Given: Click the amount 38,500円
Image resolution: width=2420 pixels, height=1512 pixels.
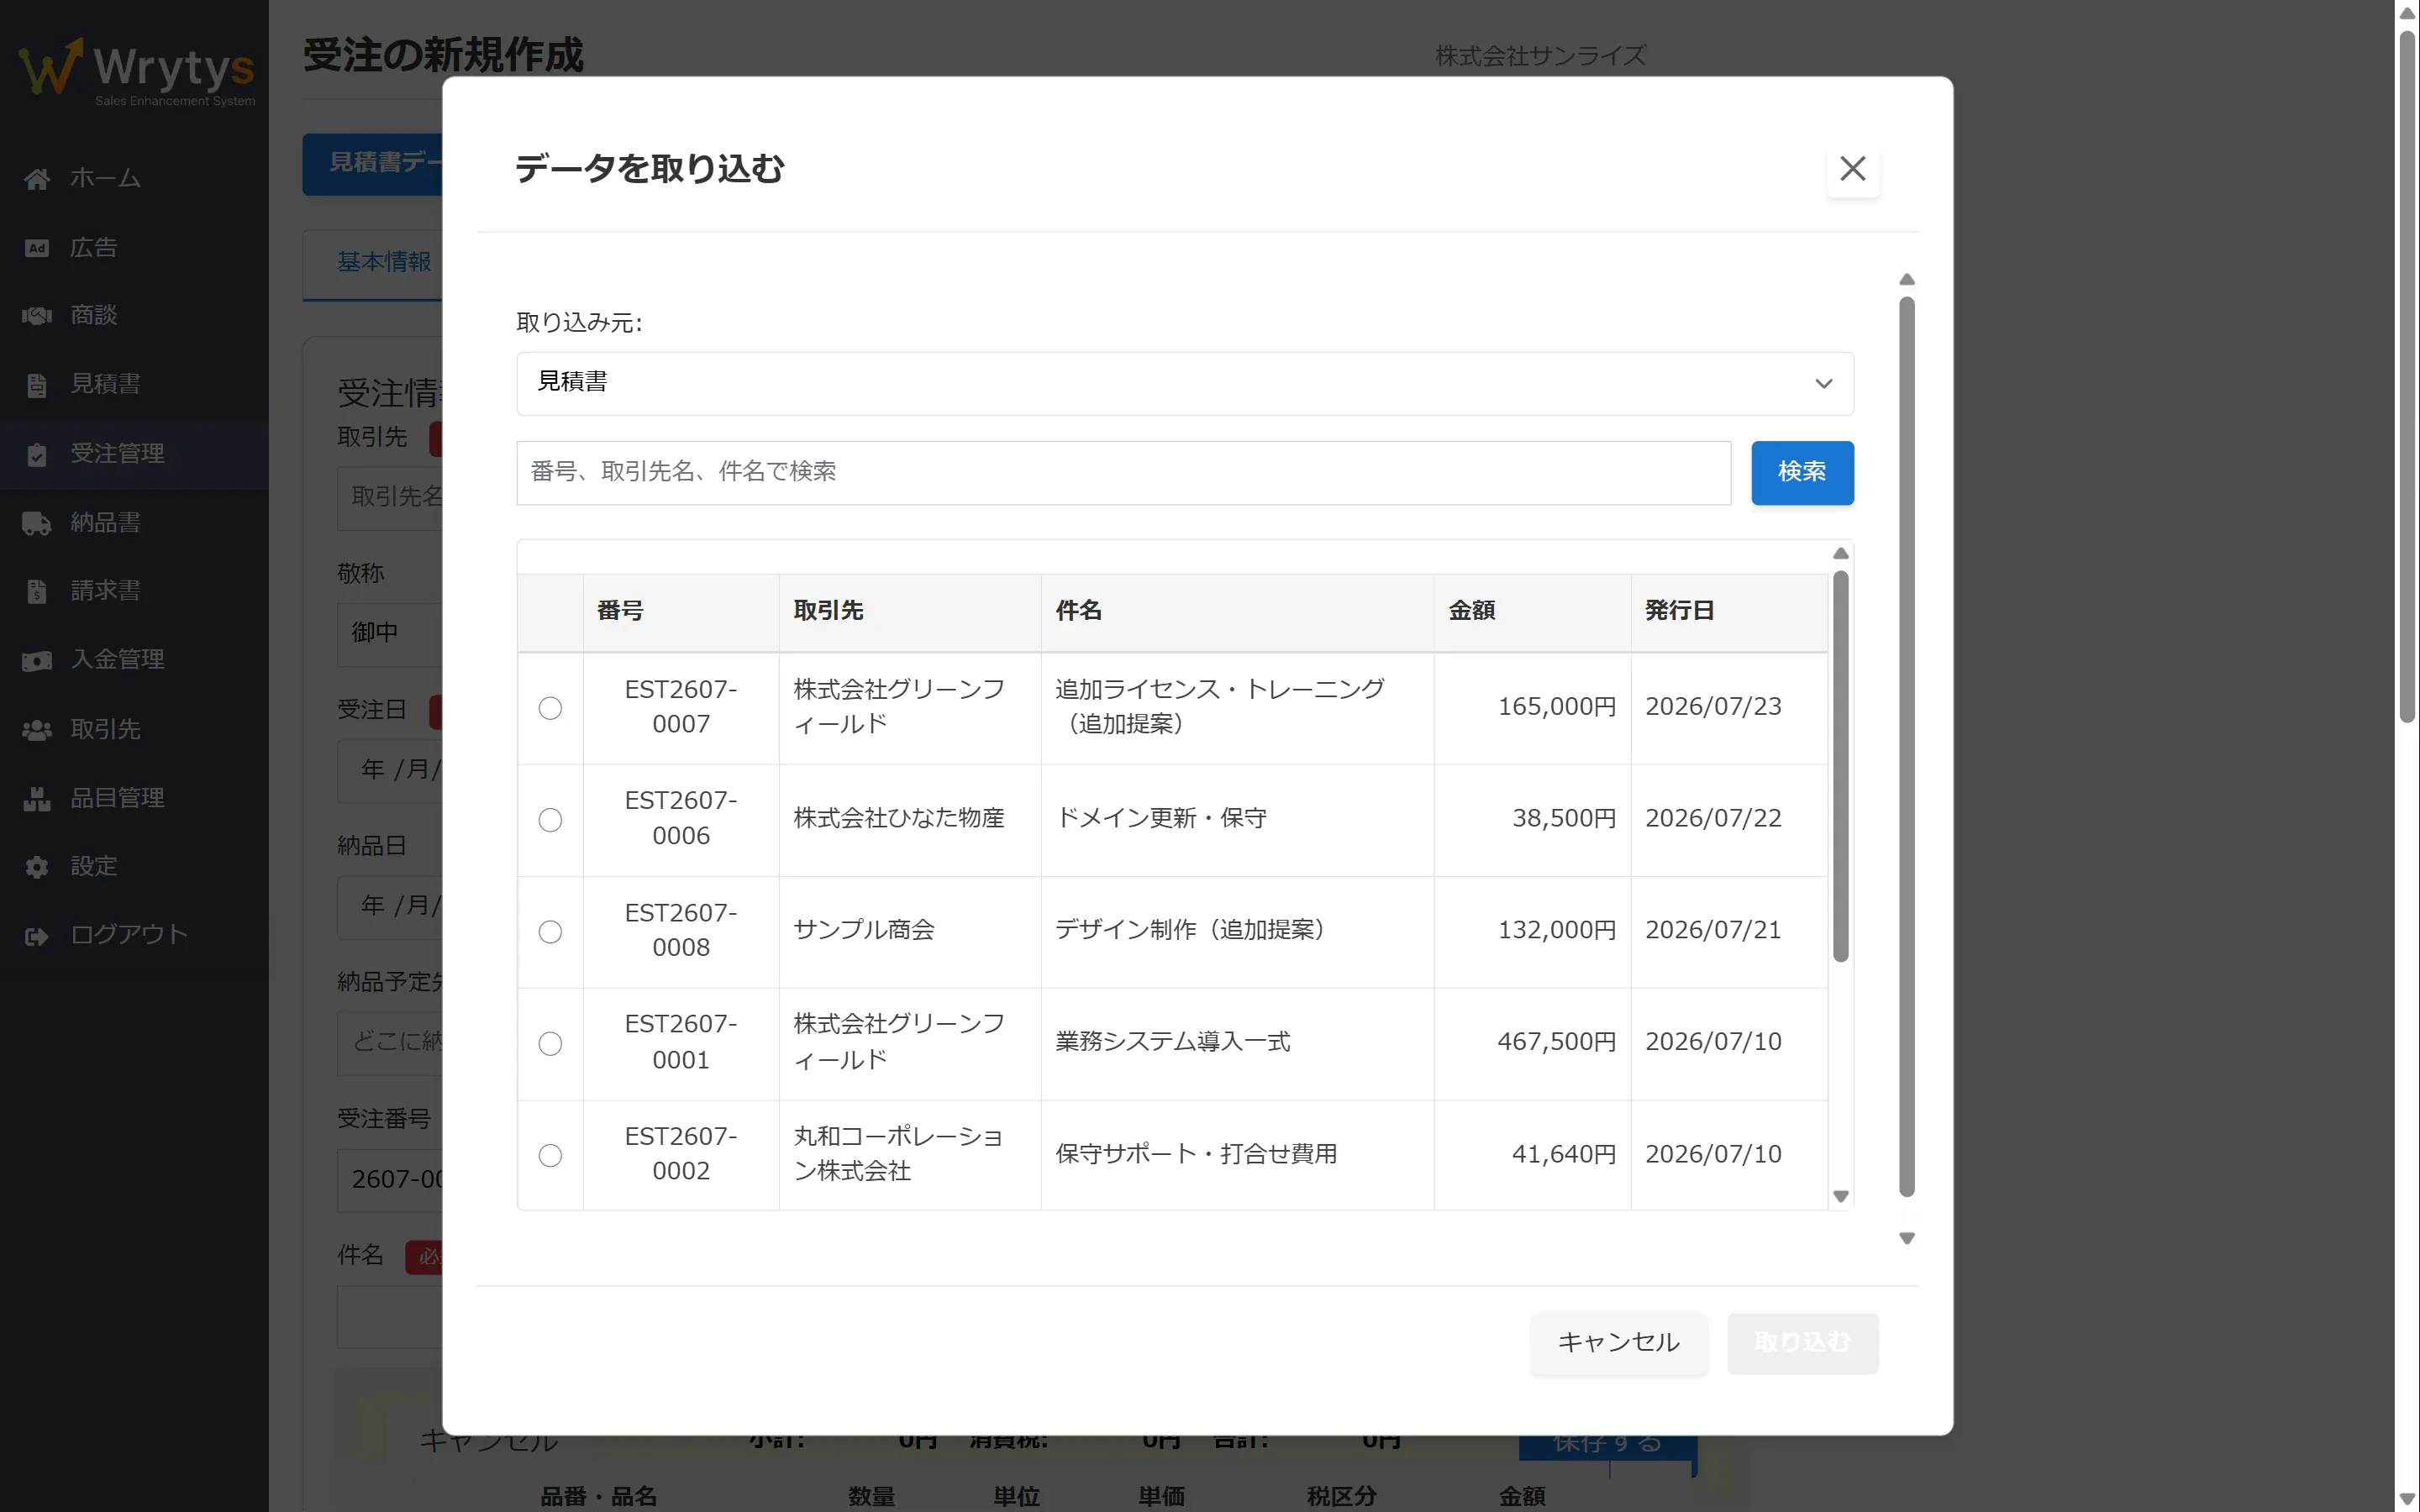Looking at the screenshot, I should [1564, 819].
